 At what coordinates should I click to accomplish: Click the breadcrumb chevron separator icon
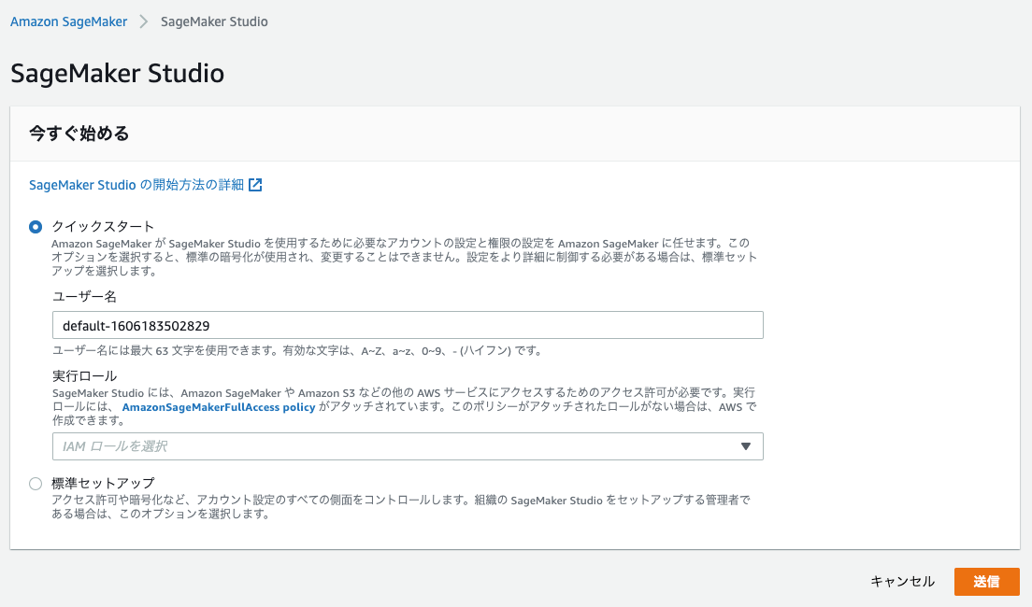(x=143, y=21)
